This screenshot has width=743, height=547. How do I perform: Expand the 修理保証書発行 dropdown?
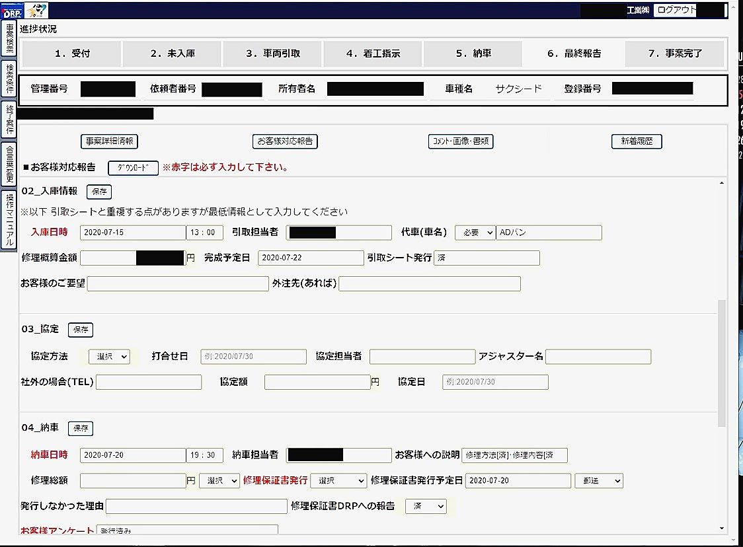pyautogui.click(x=338, y=481)
